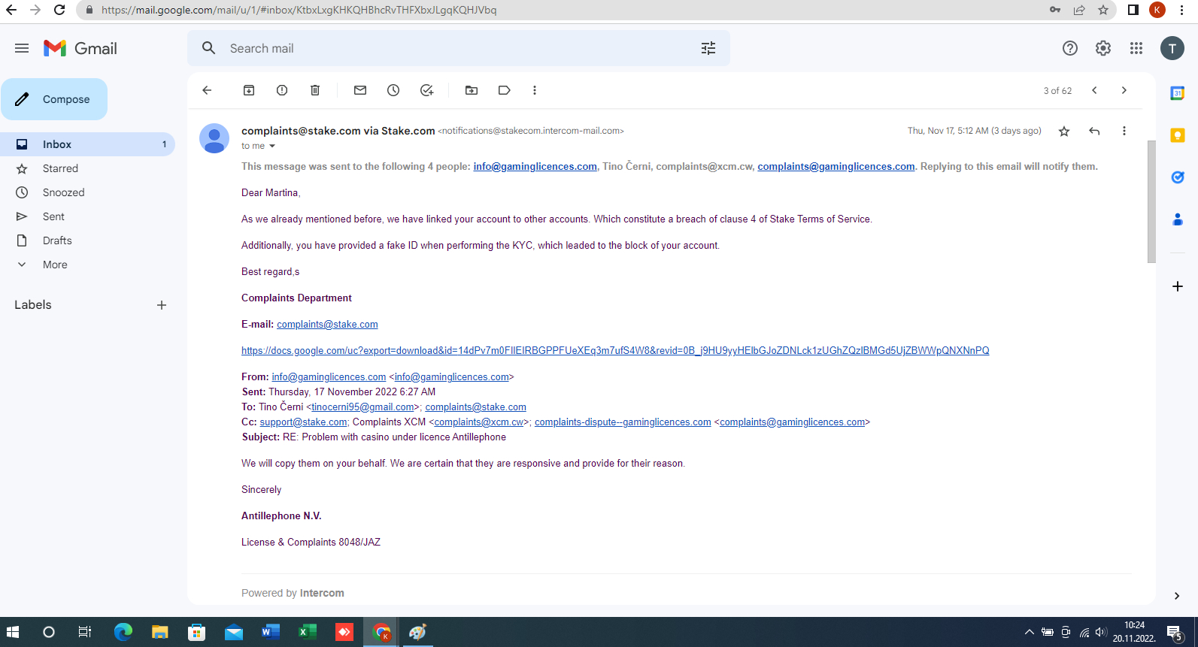
Task: Toggle the main menu hamburger button
Action: coord(22,48)
